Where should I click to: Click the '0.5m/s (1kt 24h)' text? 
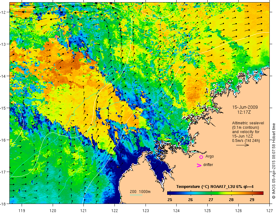coord(246,141)
